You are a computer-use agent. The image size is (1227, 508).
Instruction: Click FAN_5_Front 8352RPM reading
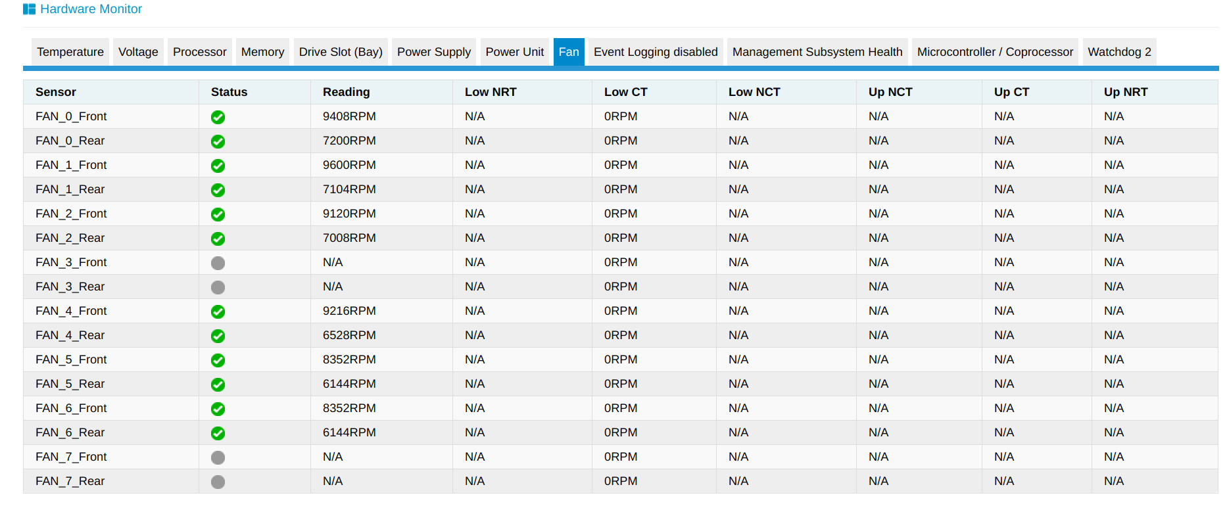pyautogui.click(x=349, y=359)
